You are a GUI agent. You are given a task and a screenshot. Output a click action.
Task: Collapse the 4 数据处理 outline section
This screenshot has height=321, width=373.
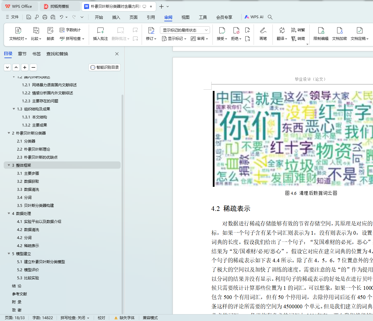[x=9, y=213]
